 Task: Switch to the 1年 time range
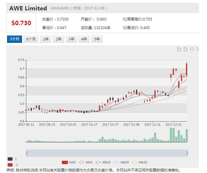pyautogui.click(x=46, y=39)
